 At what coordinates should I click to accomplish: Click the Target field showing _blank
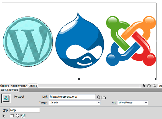(75, 103)
